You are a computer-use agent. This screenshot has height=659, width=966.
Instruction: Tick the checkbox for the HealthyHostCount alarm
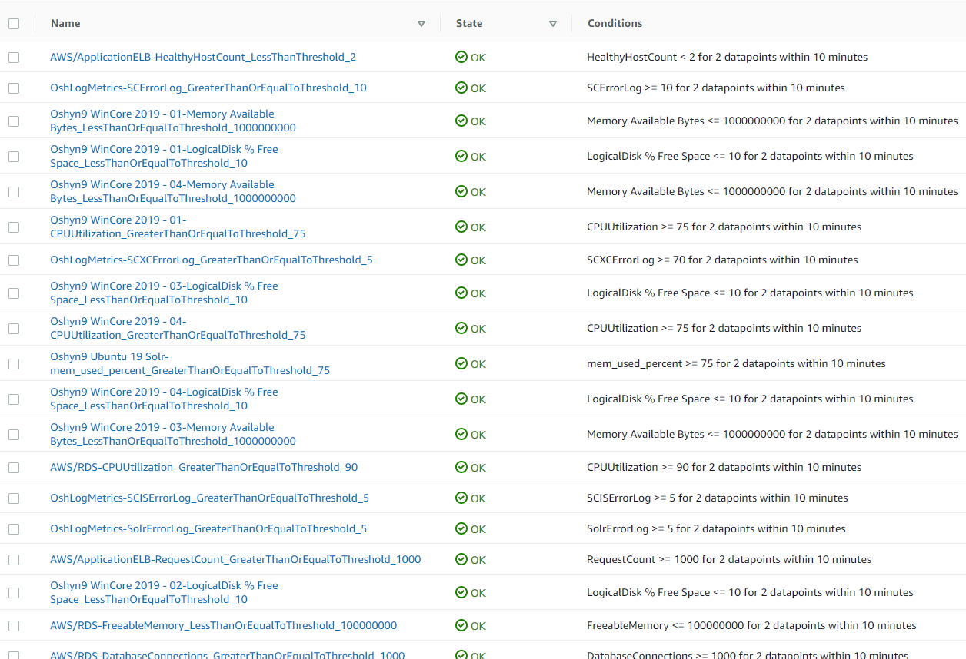14,58
